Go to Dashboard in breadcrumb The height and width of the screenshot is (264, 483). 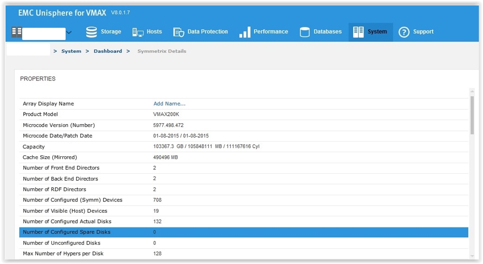click(108, 51)
